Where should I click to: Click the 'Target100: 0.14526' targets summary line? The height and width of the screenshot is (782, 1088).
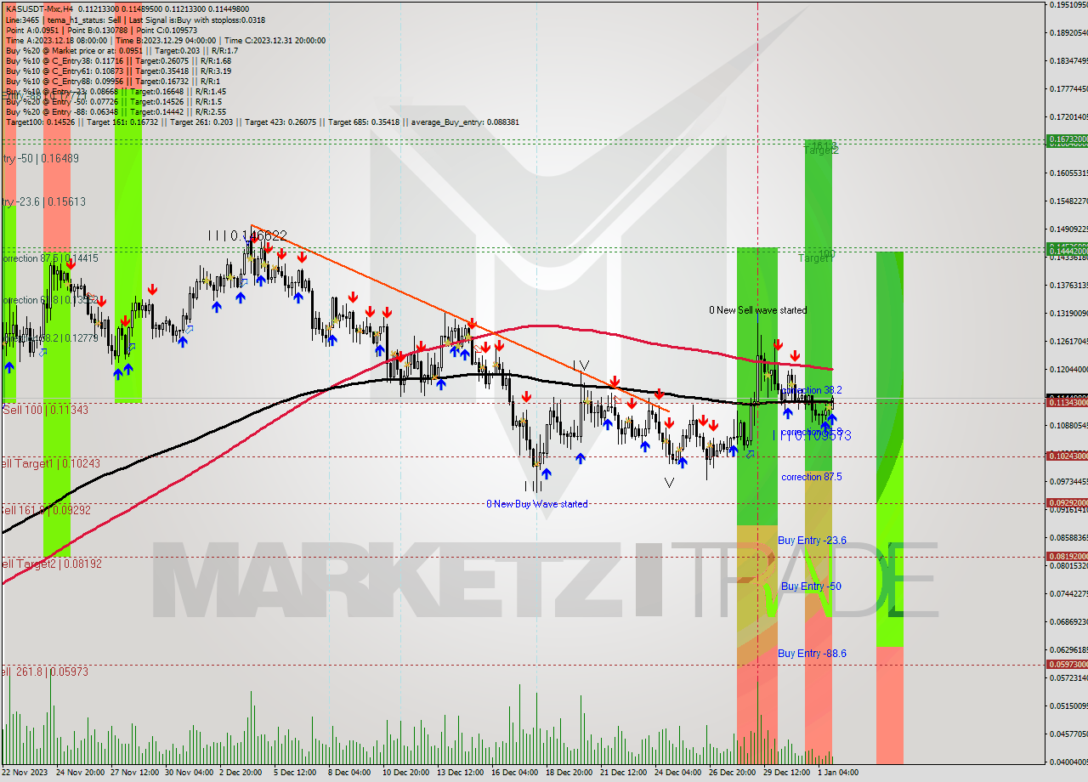click(x=262, y=122)
